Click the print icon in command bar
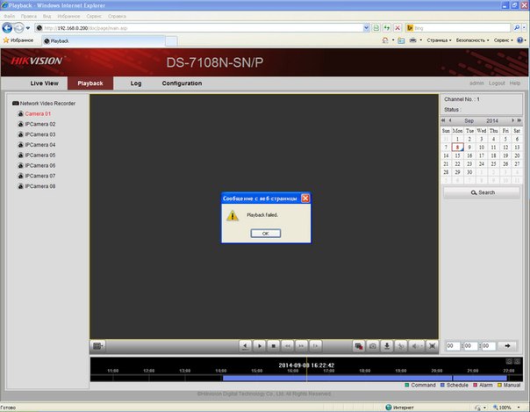 pos(412,40)
